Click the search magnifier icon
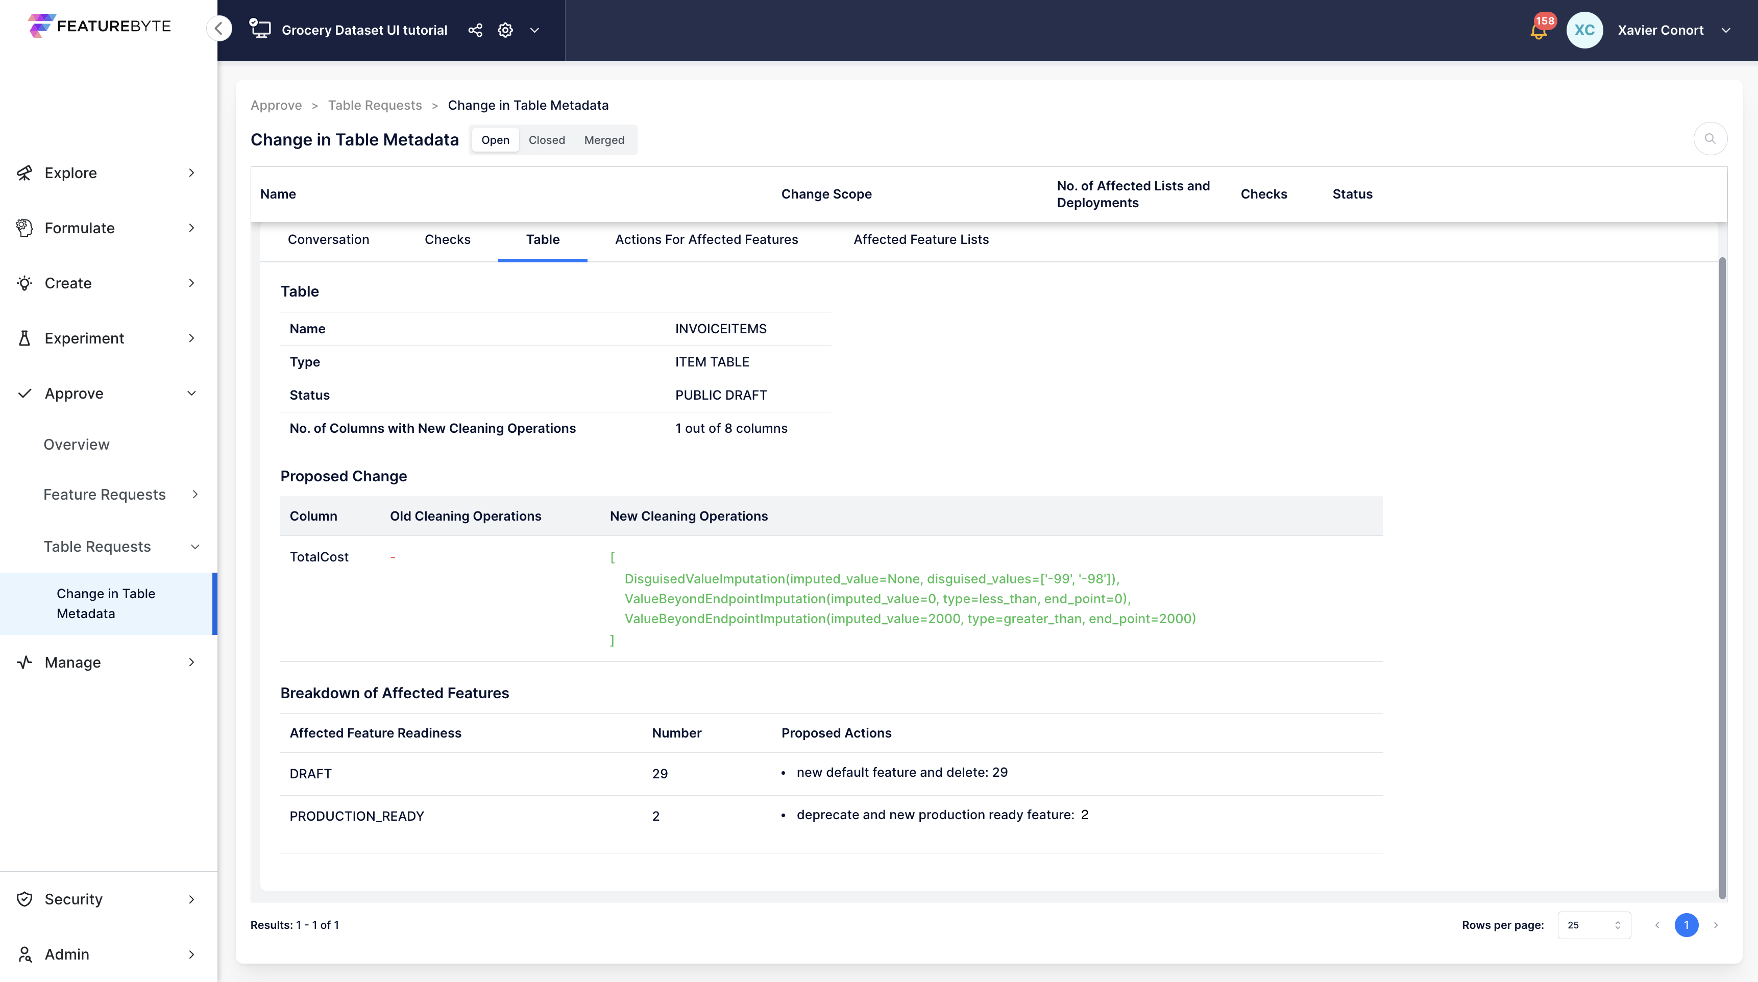Viewport: 1758px width, 982px height. [1710, 139]
